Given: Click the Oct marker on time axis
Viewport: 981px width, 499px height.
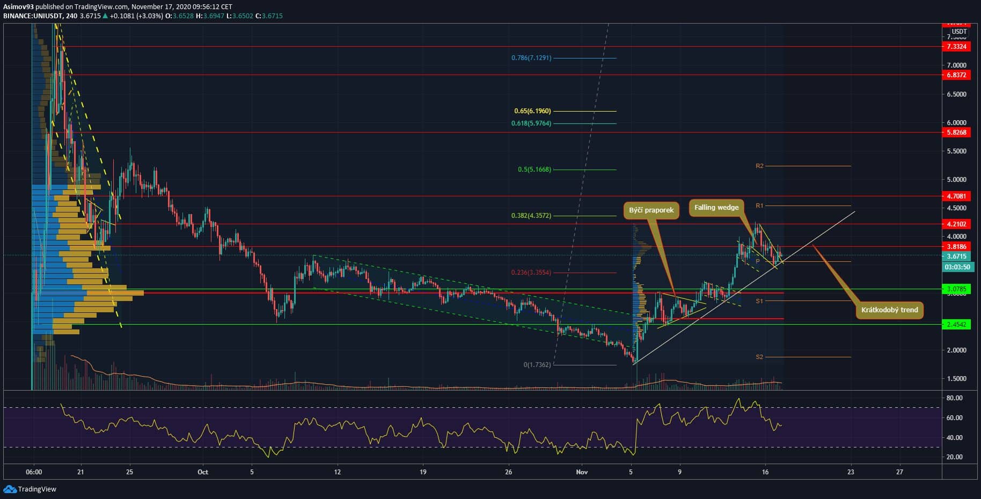Looking at the screenshot, I should coord(202,472).
